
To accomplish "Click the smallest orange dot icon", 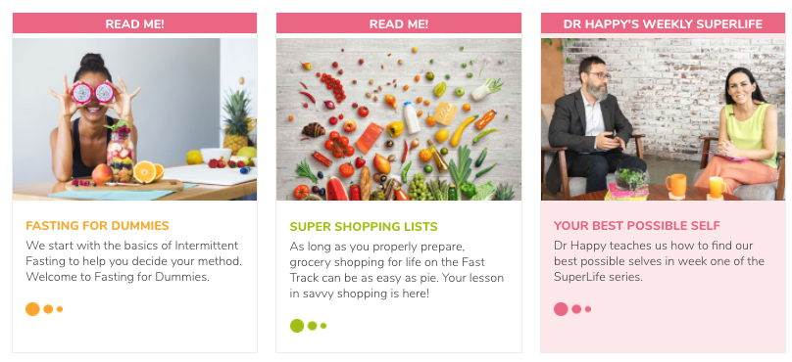I will pos(60,309).
